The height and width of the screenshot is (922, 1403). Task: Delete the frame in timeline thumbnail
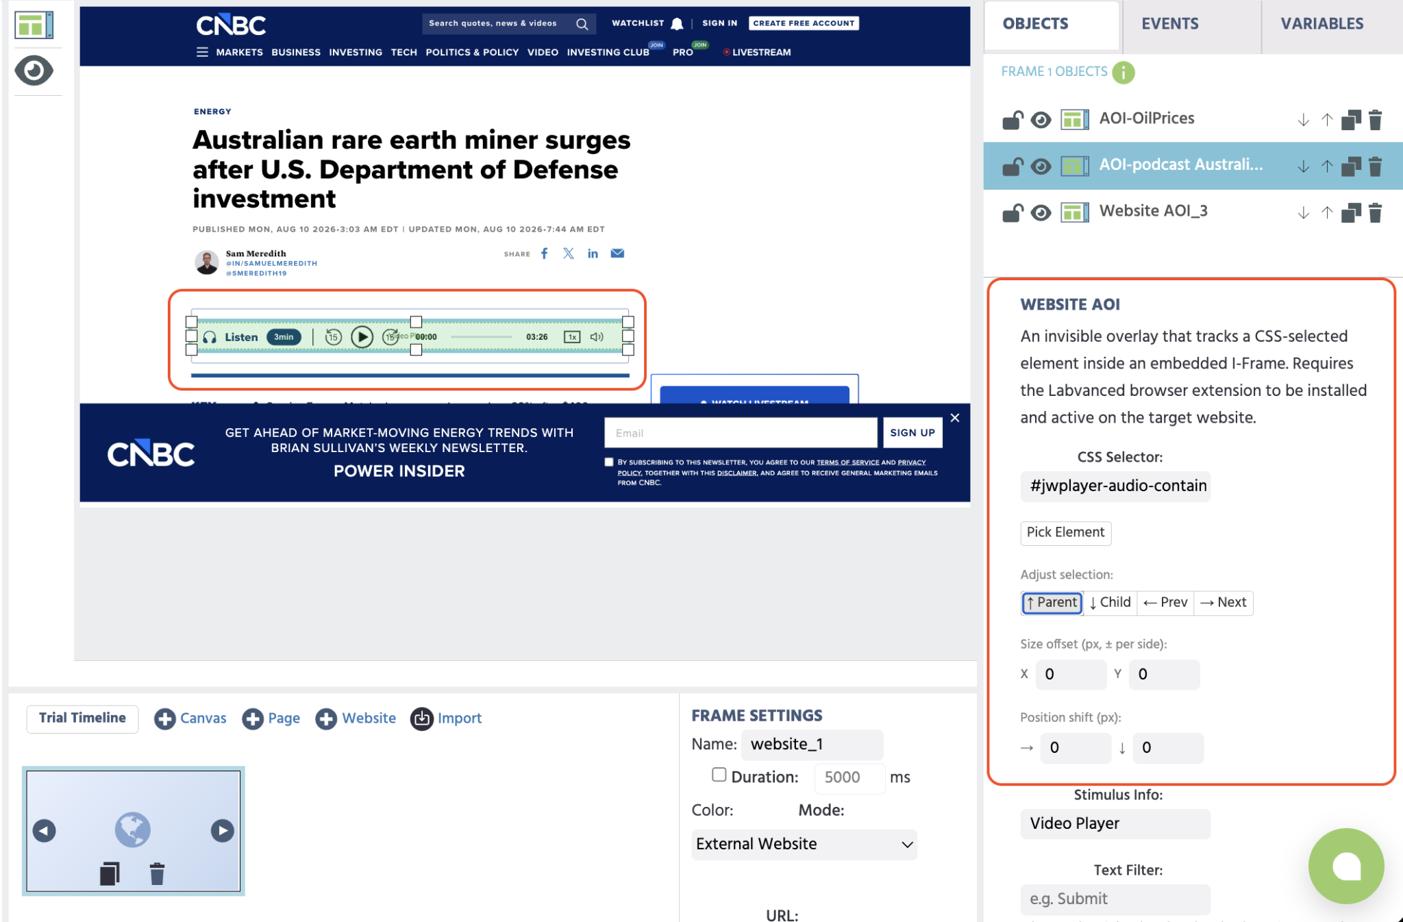[157, 874]
